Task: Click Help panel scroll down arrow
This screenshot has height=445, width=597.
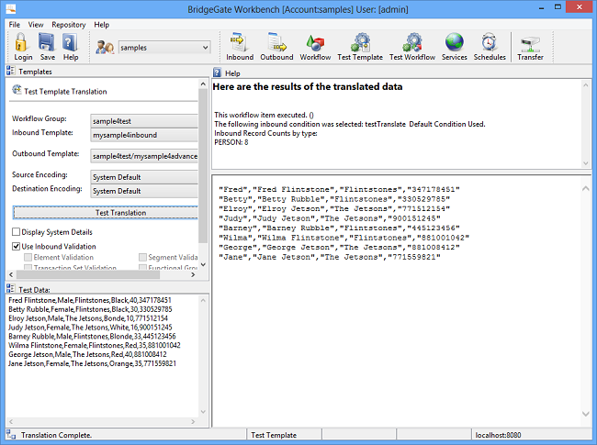Action: point(586,163)
